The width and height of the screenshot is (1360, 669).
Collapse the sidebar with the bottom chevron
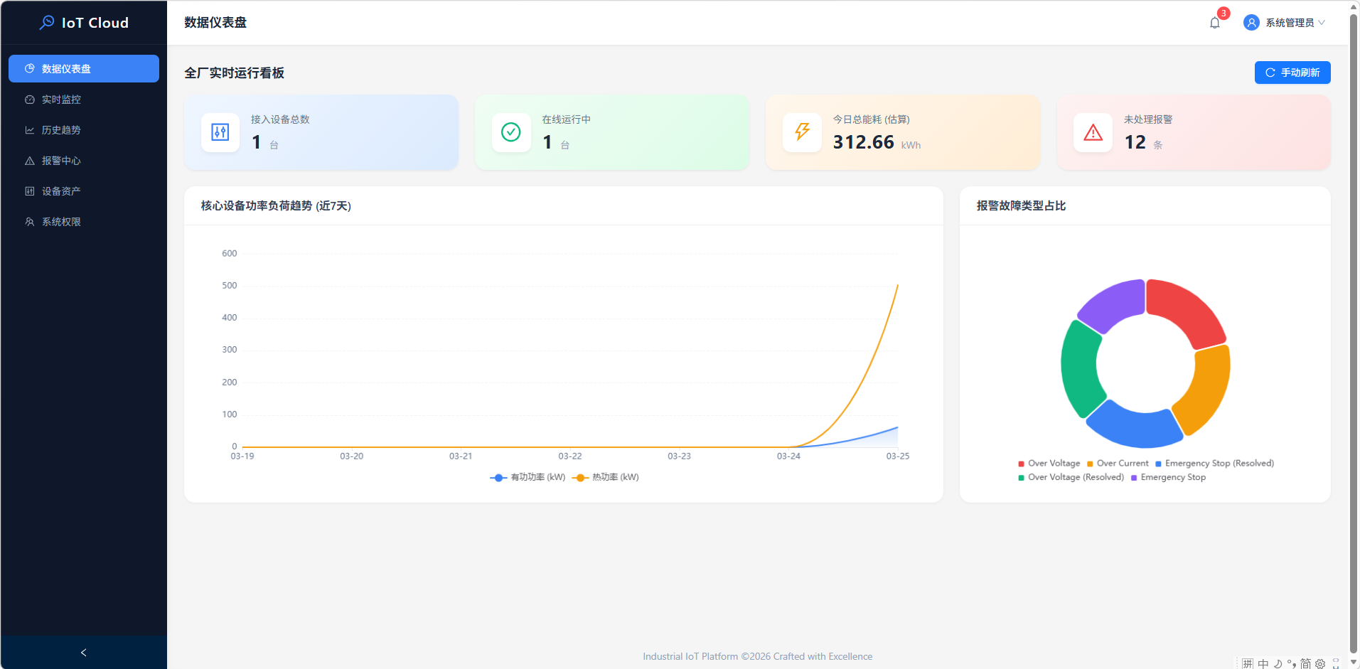83,653
